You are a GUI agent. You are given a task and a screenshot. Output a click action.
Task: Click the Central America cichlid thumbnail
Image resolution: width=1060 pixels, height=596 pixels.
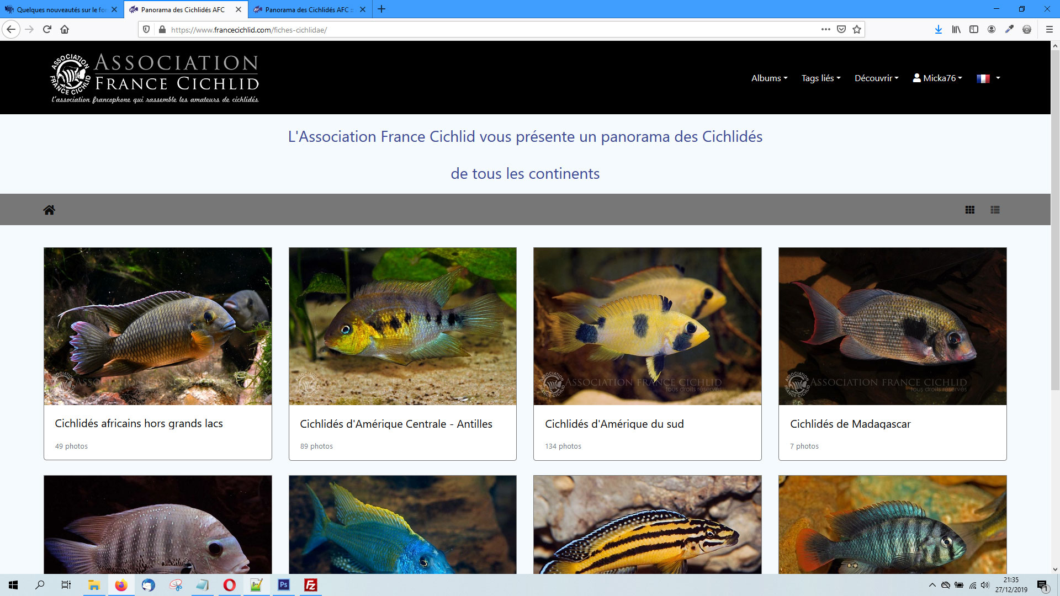402,326
